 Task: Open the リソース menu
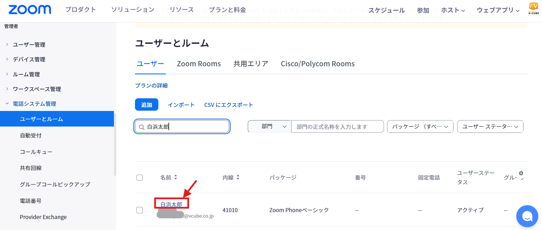tap(182, 10)
